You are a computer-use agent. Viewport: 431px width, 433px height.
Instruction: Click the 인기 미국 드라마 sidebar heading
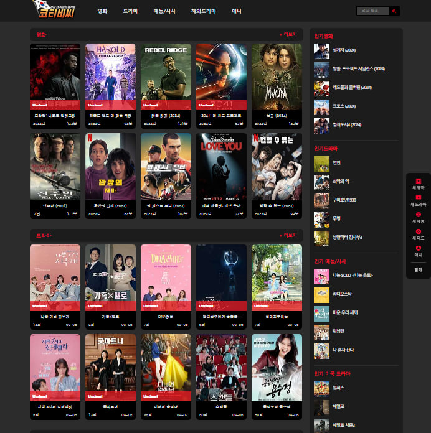click(333, 374)
